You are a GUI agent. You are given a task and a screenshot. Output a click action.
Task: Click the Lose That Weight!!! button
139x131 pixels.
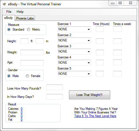[89, 95]
